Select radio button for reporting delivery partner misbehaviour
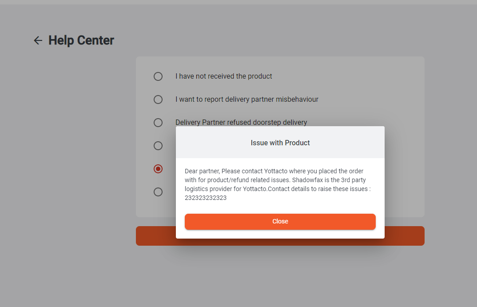The height and width of the screenshot is (307, 477). click(x=158, y=100)
